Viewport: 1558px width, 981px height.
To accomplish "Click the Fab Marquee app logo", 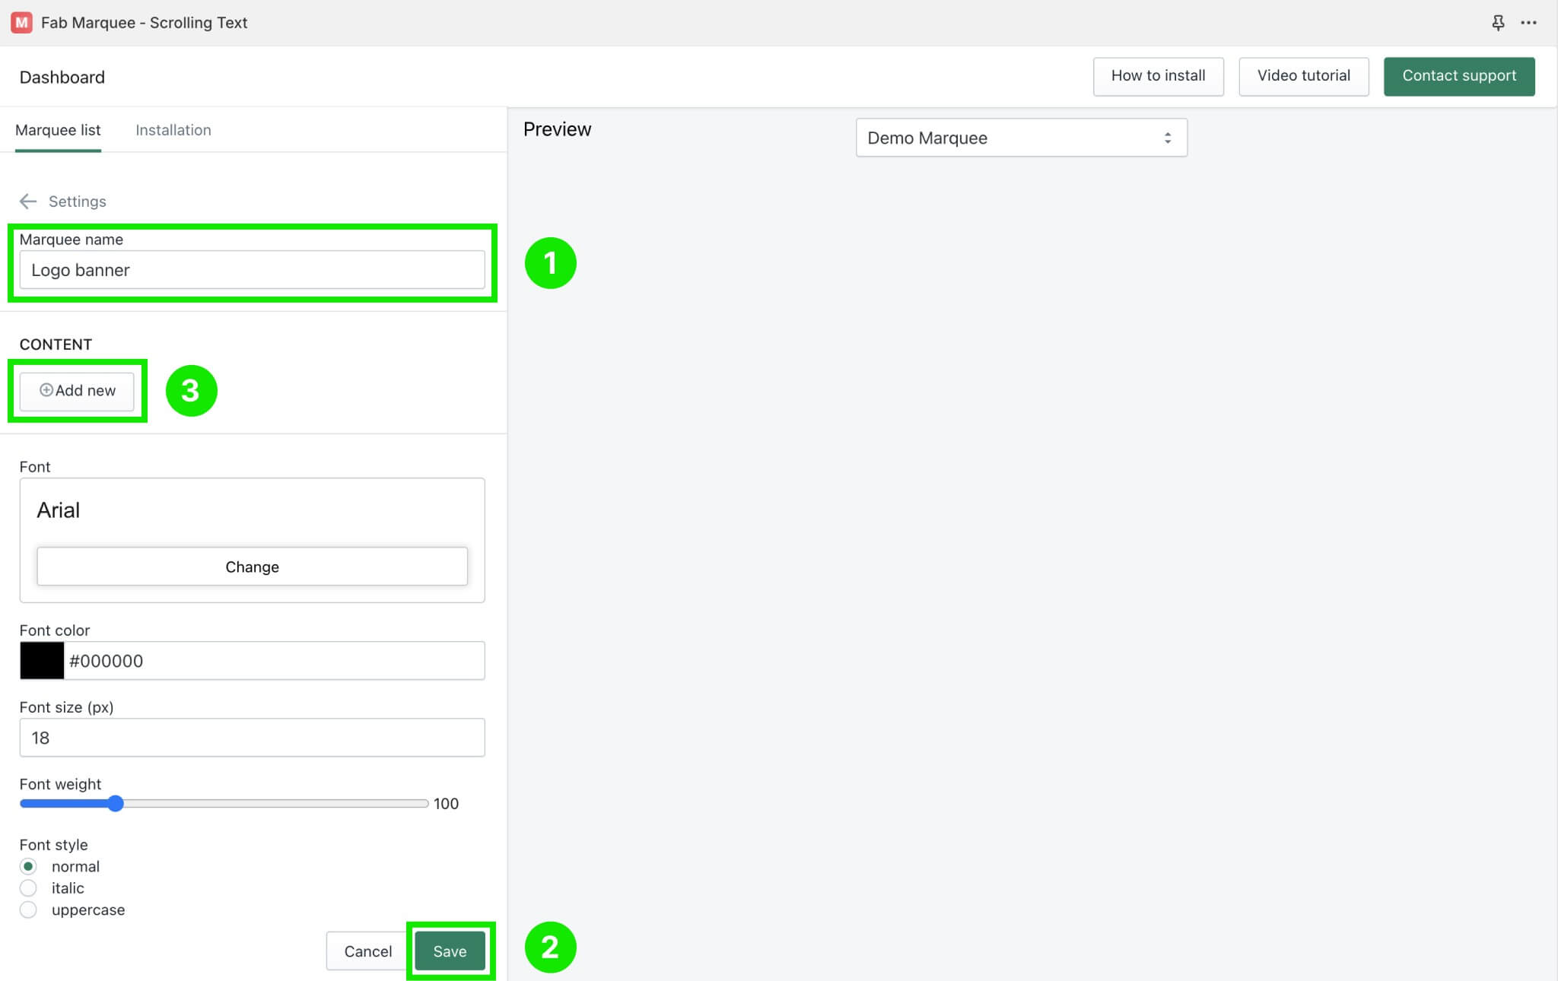I will [x=21, y=23].
